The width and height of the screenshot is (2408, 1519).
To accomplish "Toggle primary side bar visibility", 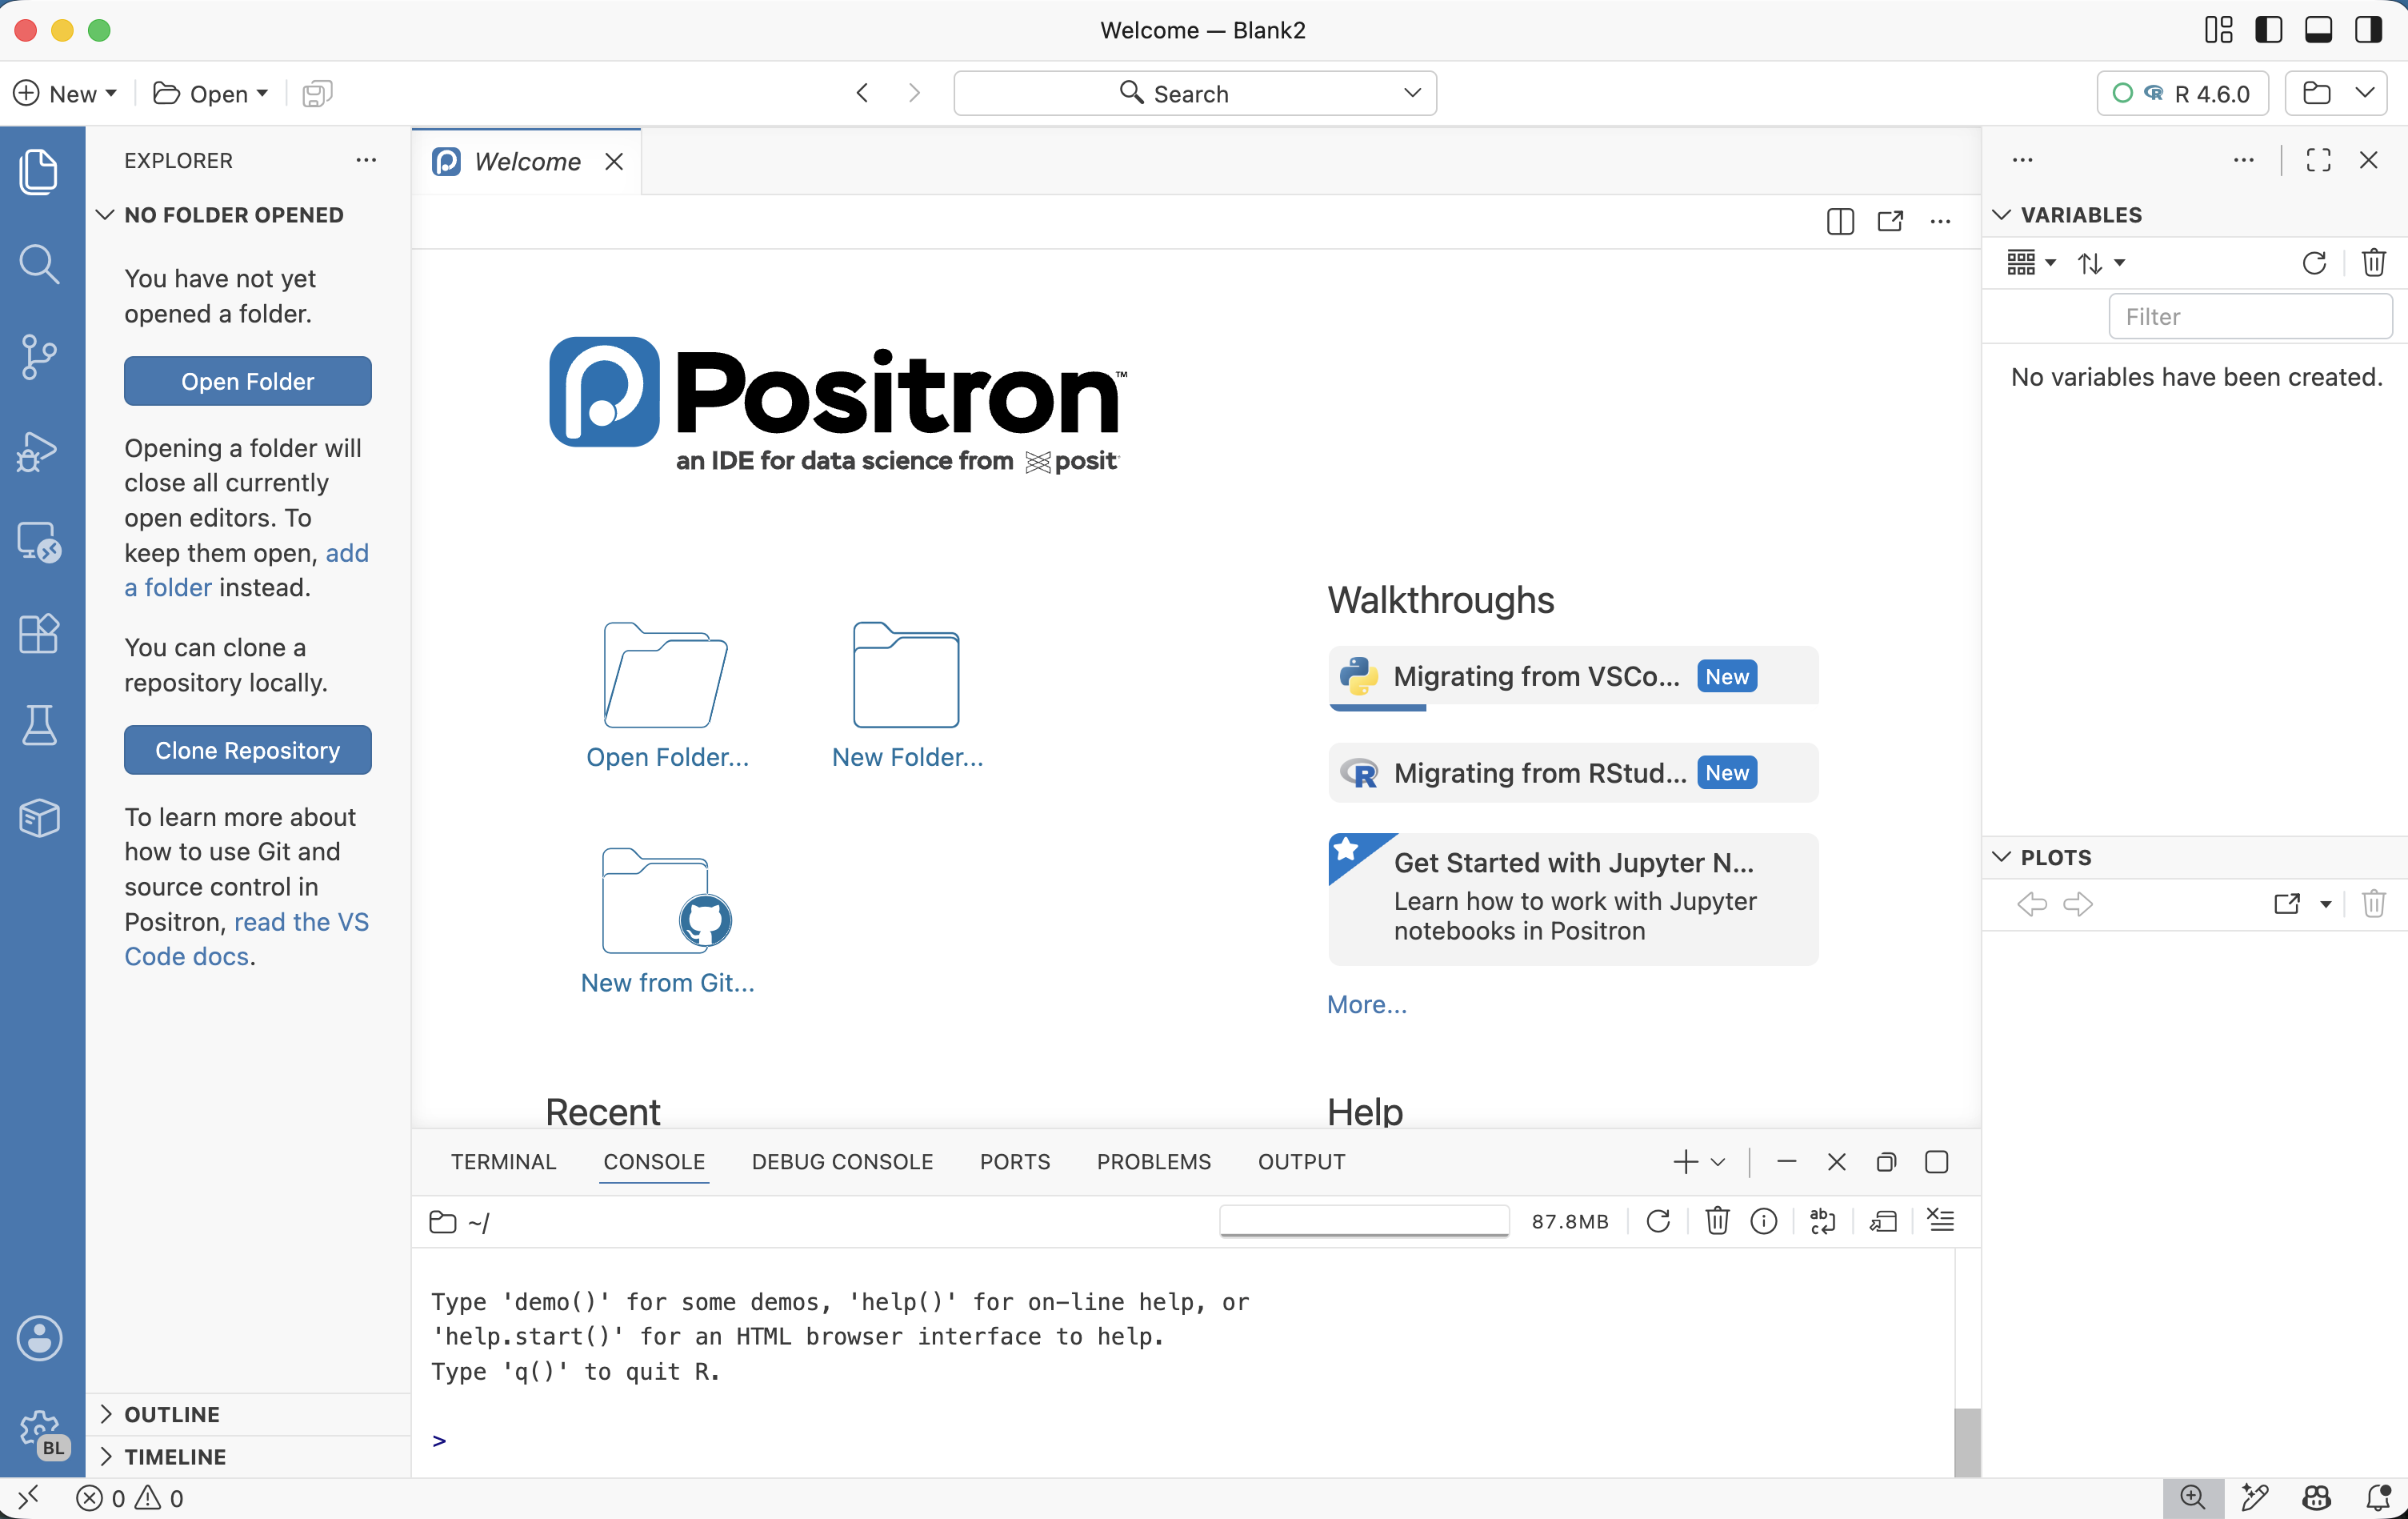I will tap(2268, 30).
